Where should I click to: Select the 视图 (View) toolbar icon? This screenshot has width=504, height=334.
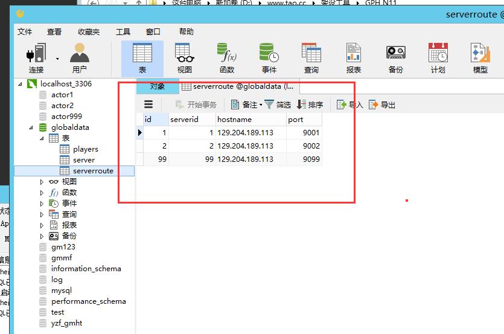(184, 57)
